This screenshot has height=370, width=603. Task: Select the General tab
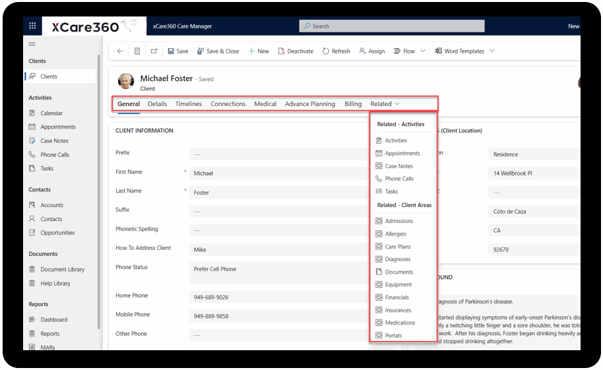[x=129, y=104]
